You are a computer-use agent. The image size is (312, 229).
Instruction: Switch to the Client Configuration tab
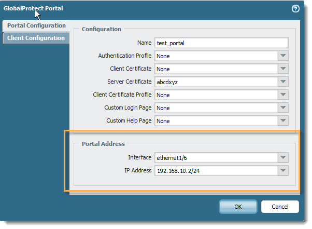(x=36, y=38)
